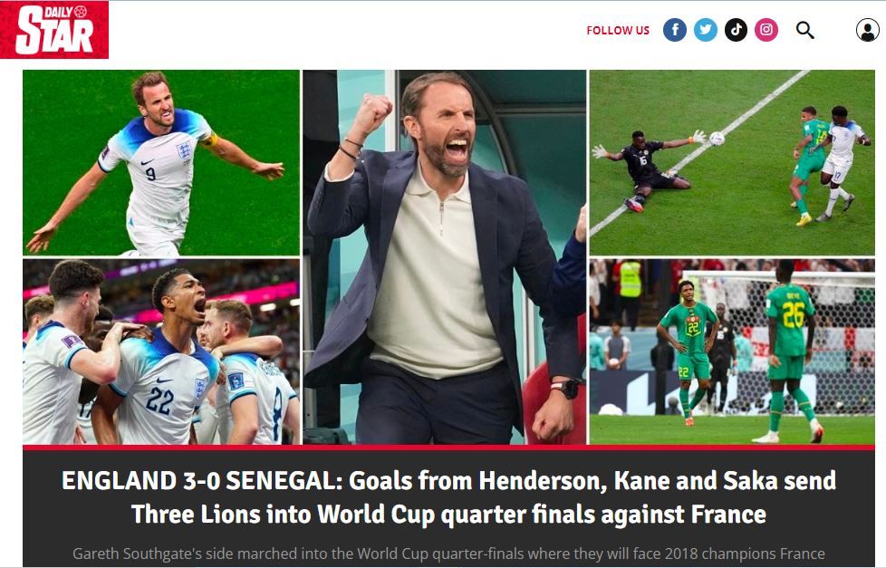
Task: Open England players group celebration photo
Action: coord(161,351)
